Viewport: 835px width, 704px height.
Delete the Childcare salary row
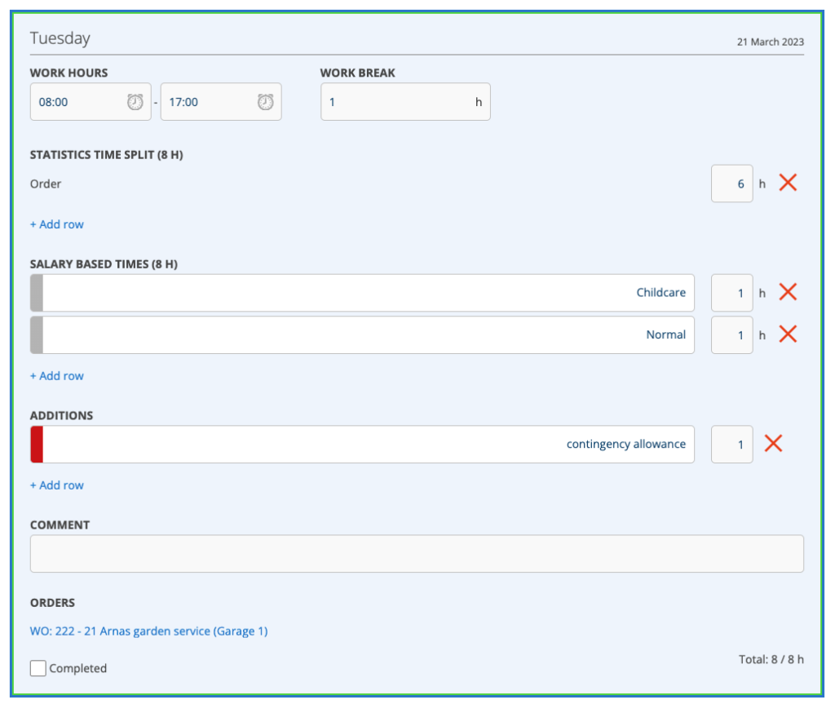coord(788,292)
